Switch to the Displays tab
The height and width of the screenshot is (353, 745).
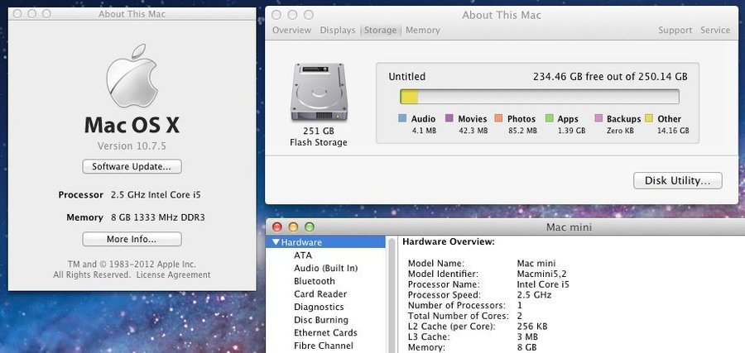[x=338, y=31]
